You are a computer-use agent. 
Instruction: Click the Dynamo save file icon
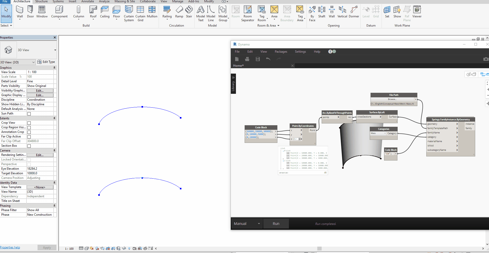(258, 59)
